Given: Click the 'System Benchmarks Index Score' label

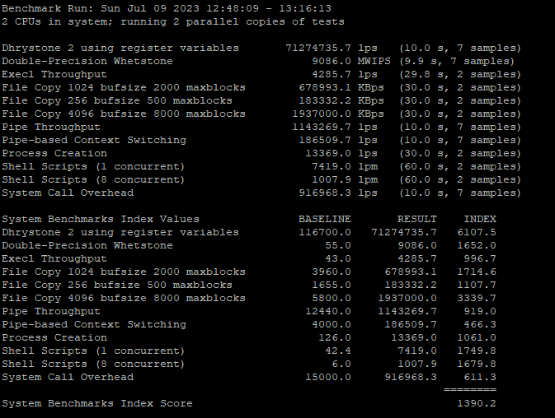Looking at the screenshot, I should 97,403.
